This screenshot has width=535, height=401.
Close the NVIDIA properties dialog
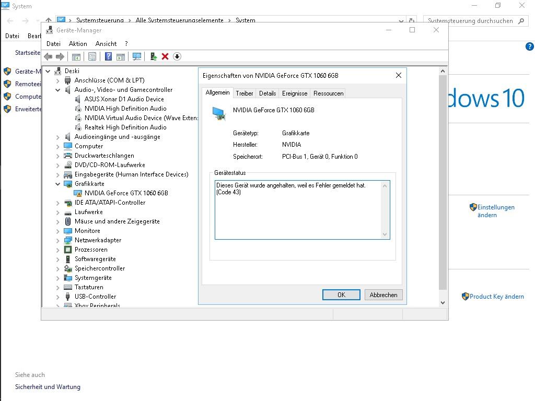click(399, 75)
